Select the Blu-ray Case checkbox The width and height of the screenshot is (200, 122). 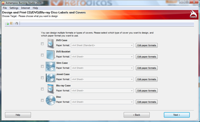click(x=42, y=89)
